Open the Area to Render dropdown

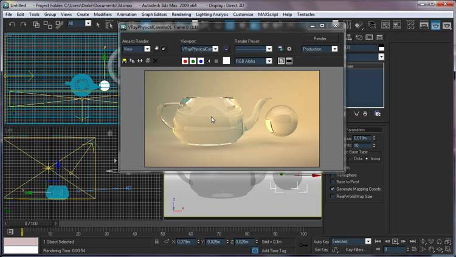[136, 49]
